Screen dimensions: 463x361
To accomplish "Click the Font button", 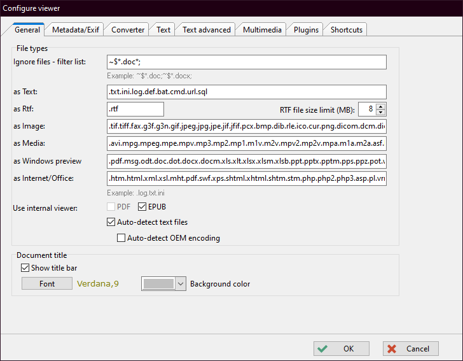I will click(47, 284).
